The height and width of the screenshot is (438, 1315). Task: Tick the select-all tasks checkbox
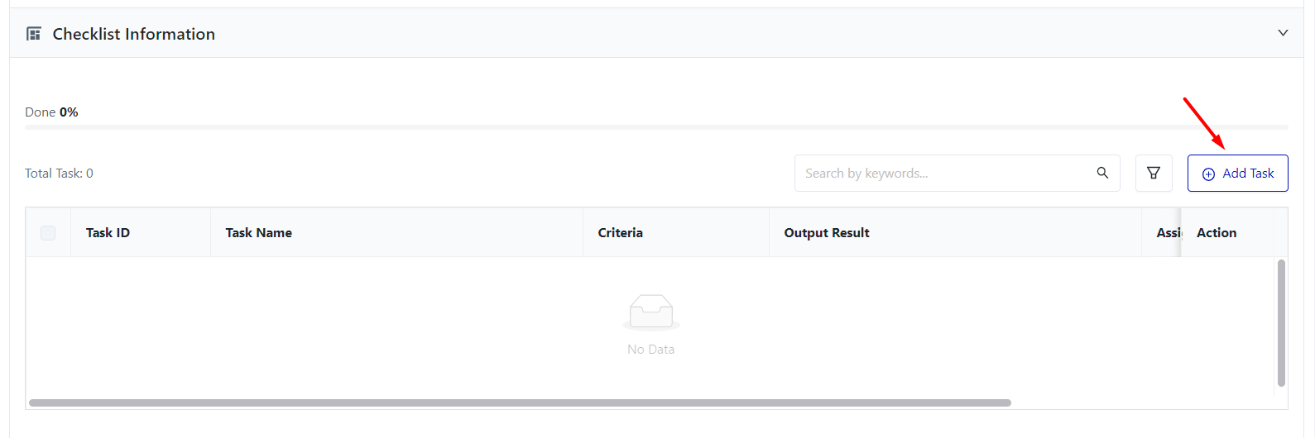[x=48, y=233]
